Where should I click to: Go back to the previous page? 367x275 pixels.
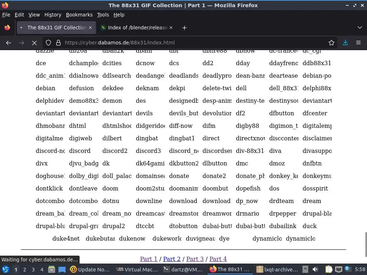pyautogui.click(x=9, y=43)
